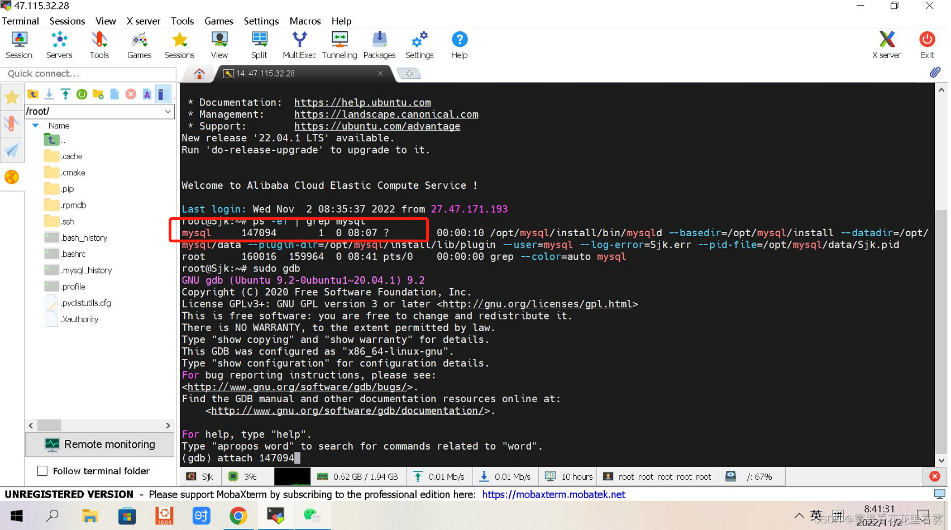
Task: Click the Quick connect field
Action: point(88,74)
